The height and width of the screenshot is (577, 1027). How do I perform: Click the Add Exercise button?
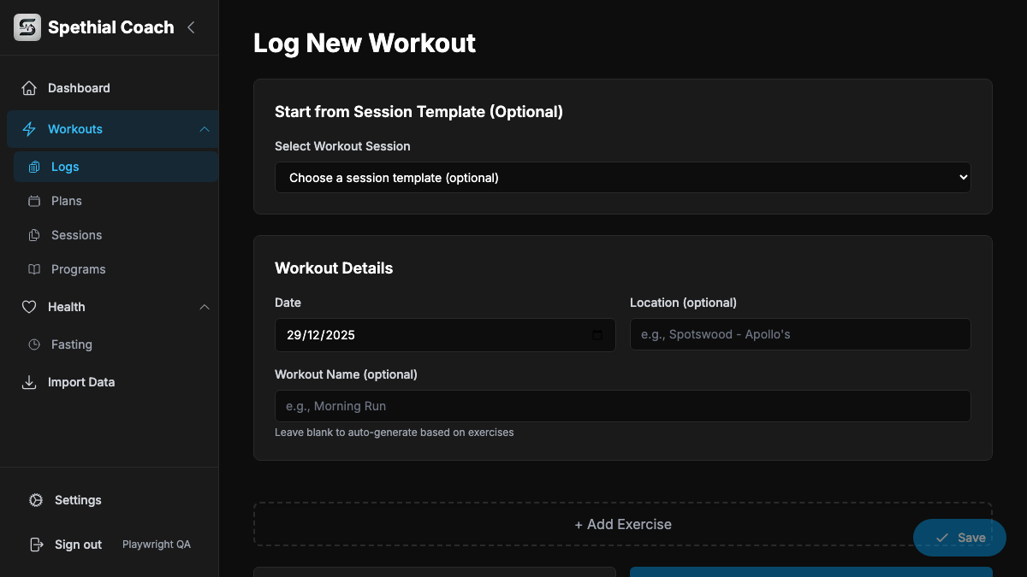coord(623,524)
